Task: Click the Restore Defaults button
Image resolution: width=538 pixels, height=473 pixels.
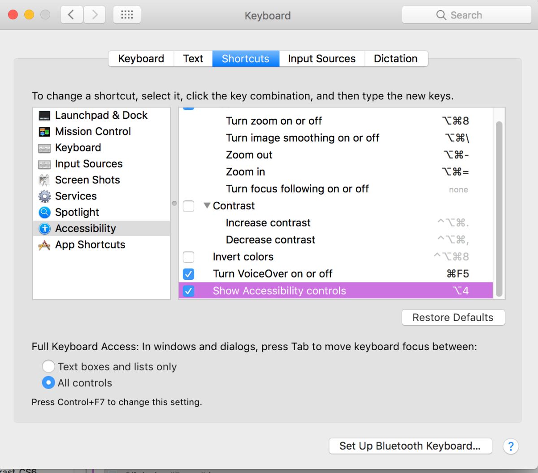Action: tap(453, 317)
